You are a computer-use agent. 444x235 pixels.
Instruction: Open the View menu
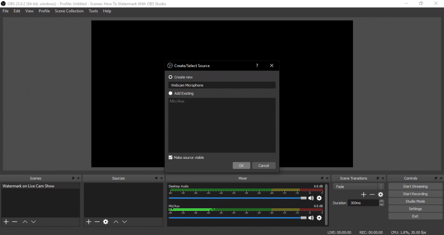tap(29, 11)
